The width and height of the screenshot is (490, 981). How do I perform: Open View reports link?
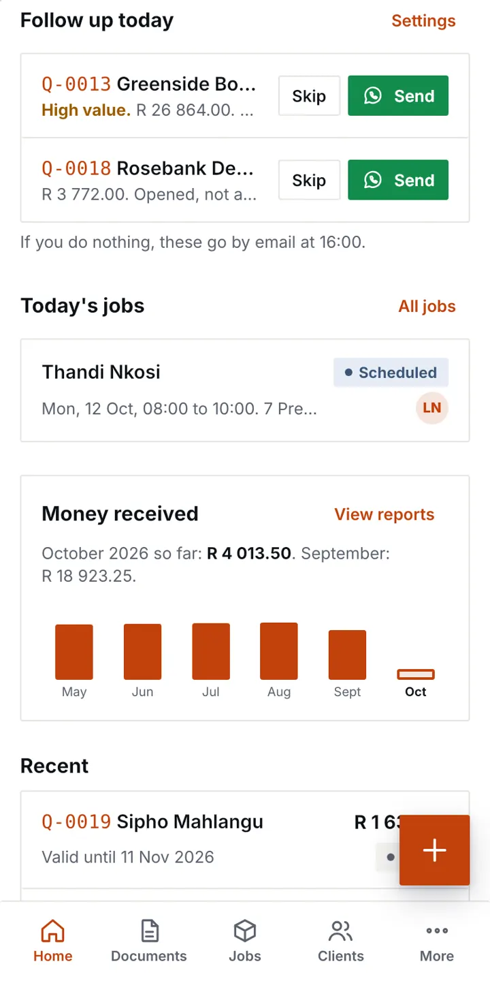tap(385, 514)
